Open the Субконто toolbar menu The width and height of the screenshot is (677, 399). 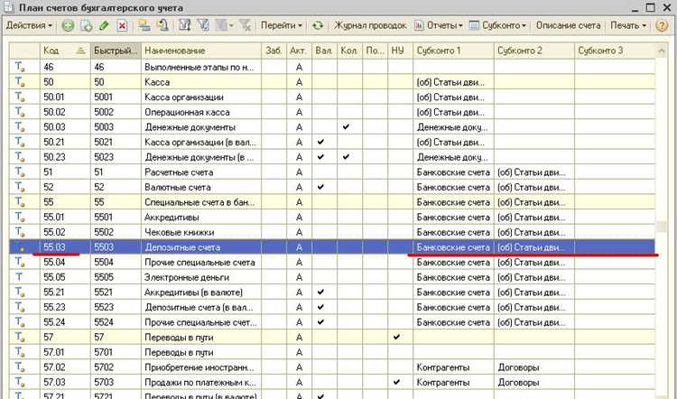point(497,25)
